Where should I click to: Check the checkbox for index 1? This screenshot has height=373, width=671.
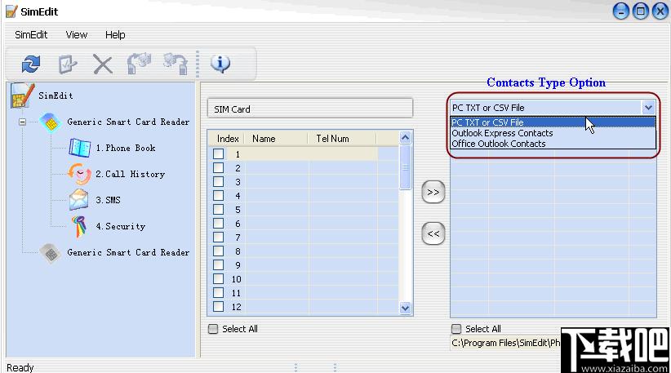pyautogui.click(x=218, y=153)
